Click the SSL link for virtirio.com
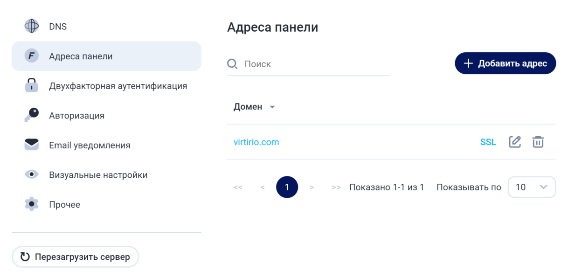Viewport: 582px width, 278px height. pyautogui.click(x=488, y=142)
